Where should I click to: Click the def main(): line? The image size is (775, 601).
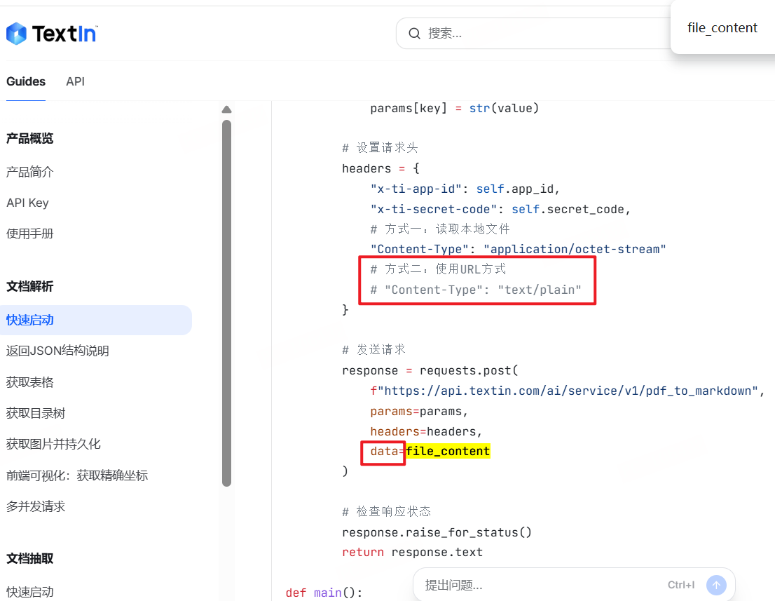pyautogui.click(x=324, y=593)
